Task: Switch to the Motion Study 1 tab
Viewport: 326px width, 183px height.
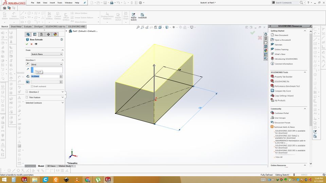Action: [x=66, y=166]
